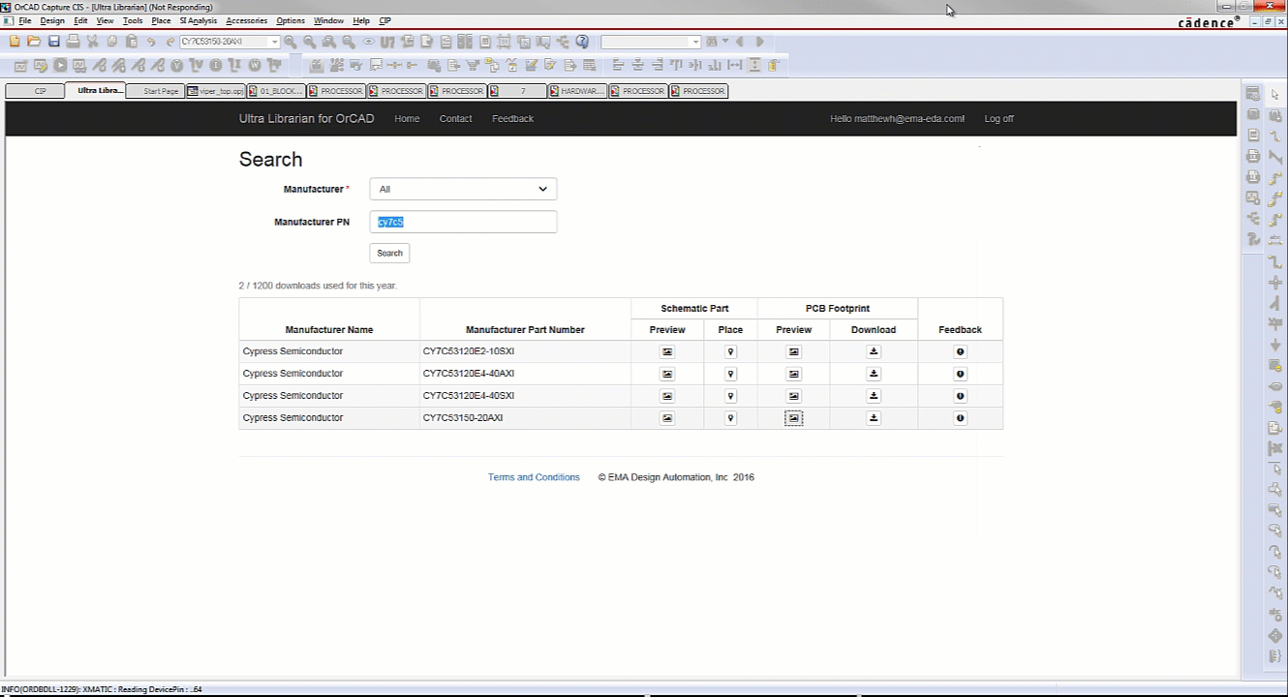Click the Save toolbar icon
The width and height of the screenshot is (1288, 697).
[x=53, y=42]
